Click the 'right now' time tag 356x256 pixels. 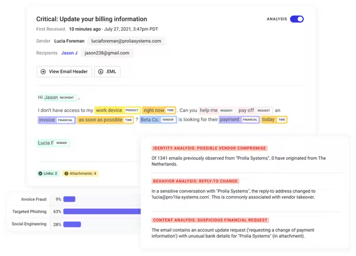159,110
